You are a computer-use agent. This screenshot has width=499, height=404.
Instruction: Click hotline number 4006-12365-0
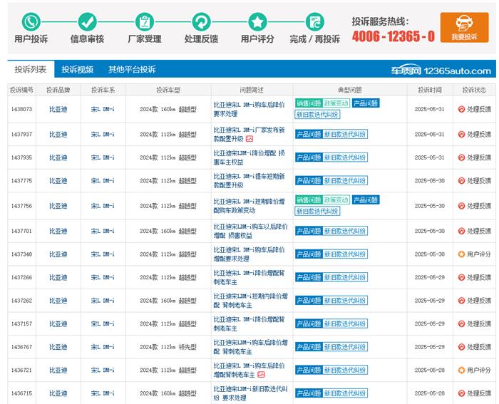pyautogui.click(x=393, y=36)
